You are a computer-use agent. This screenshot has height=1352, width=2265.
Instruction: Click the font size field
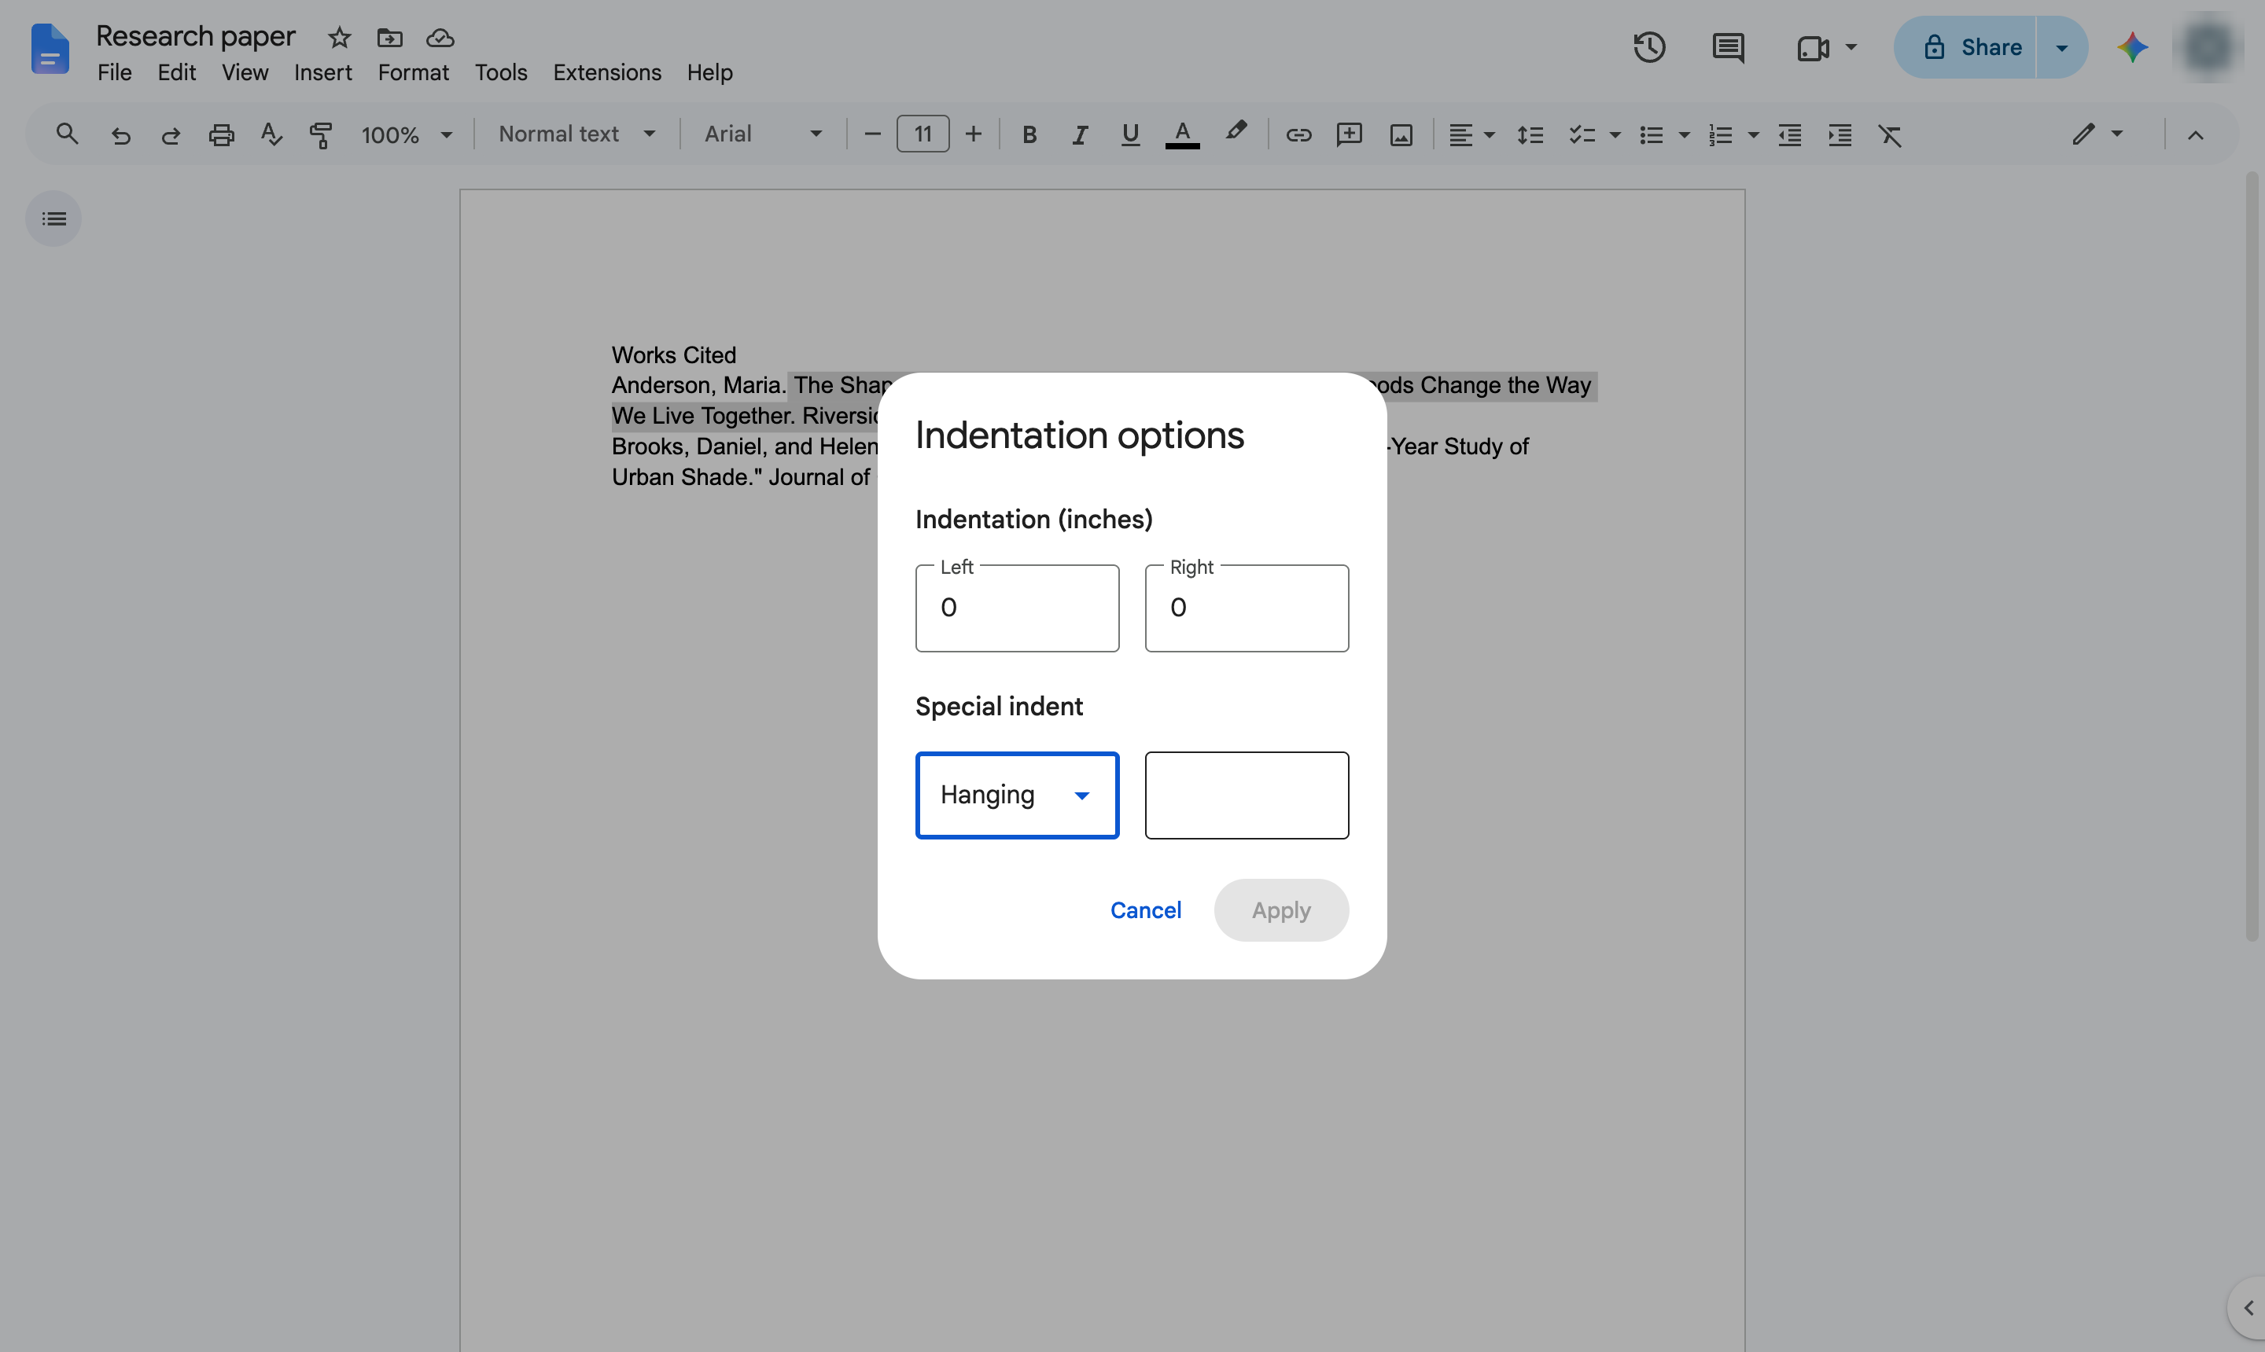(923, 134)
